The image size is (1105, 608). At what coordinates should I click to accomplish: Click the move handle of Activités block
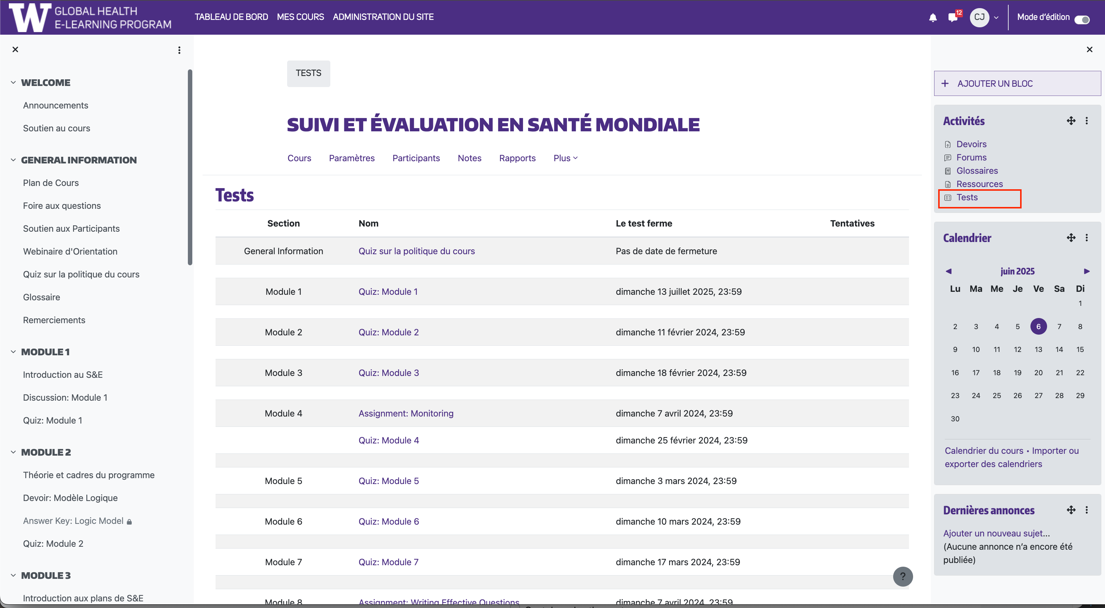[1071, 121]
